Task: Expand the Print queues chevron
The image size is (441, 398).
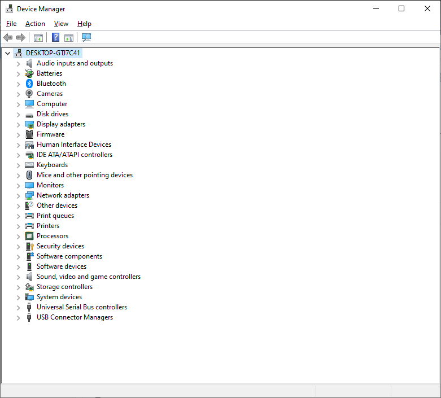Action: click(18, 216)
